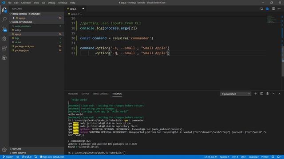The height and width of the screenshot is (159, 284).
Task: Click the terminal prompt input line
Action: point(96,153)
